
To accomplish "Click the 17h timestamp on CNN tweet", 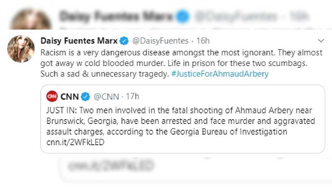I will pyautogui.click(x=133, y=97).
